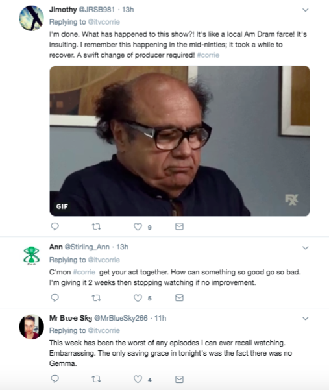
Task: Visit the @itvcorrie link under Ann's name
Action: pos(104,260)
